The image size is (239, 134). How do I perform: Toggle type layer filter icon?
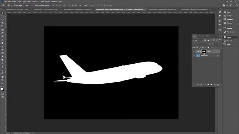pyautogui.click(x=211, y=40)
